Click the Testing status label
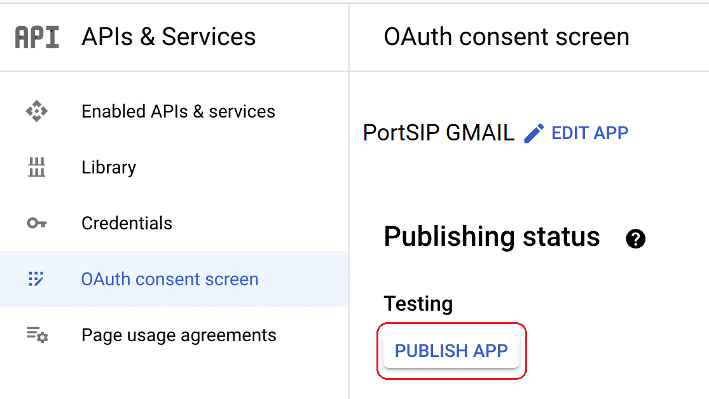The image size is (709, 399). coord(418,304)
